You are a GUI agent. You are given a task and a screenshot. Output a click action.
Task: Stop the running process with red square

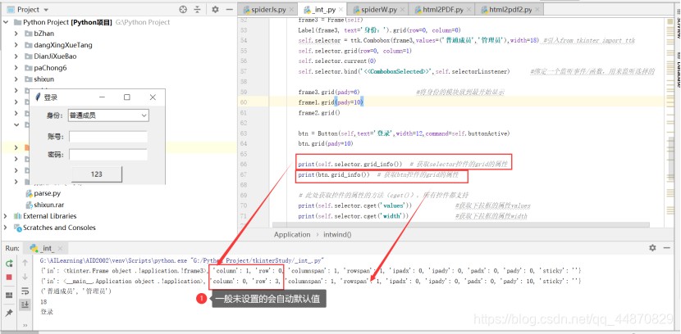[9, 277]
